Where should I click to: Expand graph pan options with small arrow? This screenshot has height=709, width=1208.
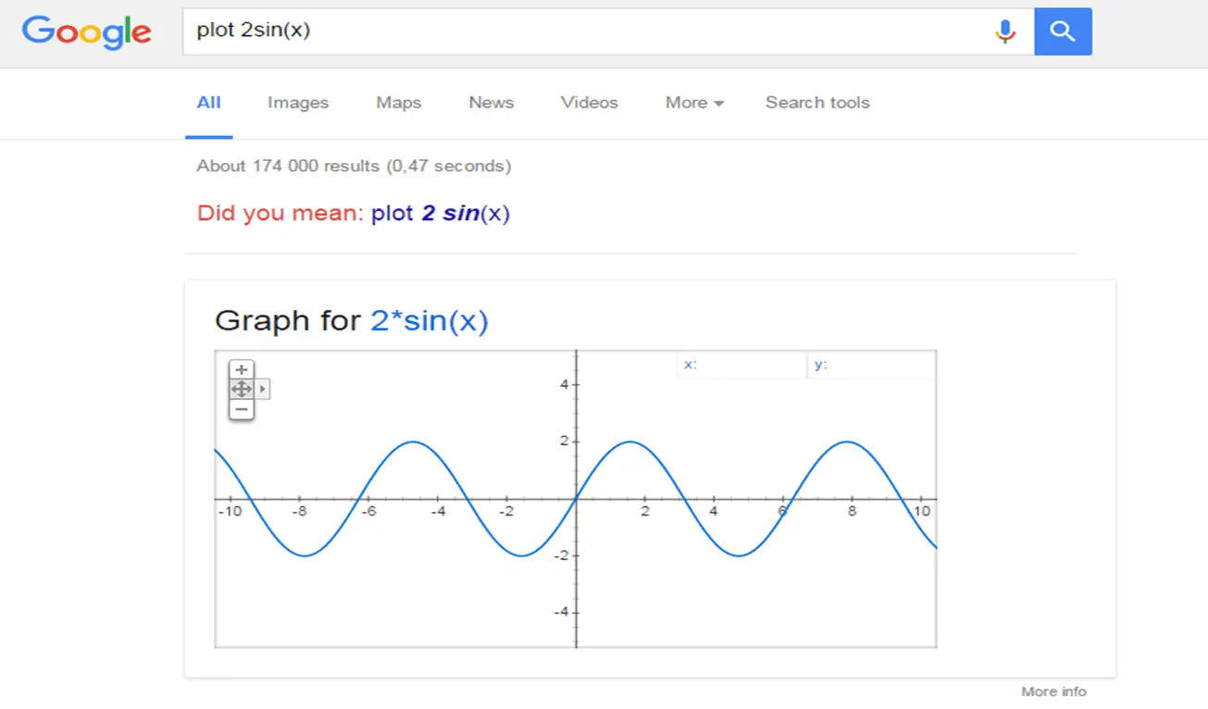[x=263, y=390]
